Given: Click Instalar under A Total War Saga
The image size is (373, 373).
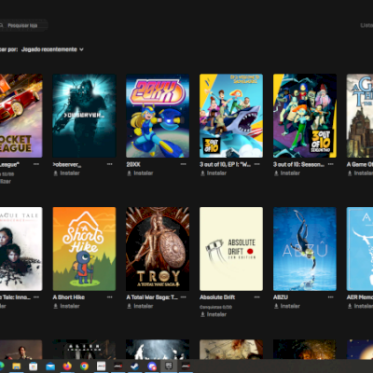Looking at the screenshot, I should [144, 306].
